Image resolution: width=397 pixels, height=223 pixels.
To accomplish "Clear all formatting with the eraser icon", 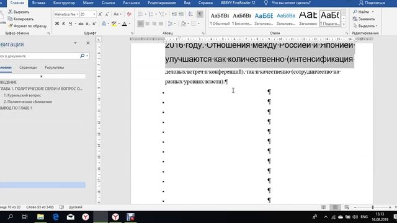I will 129,14.
